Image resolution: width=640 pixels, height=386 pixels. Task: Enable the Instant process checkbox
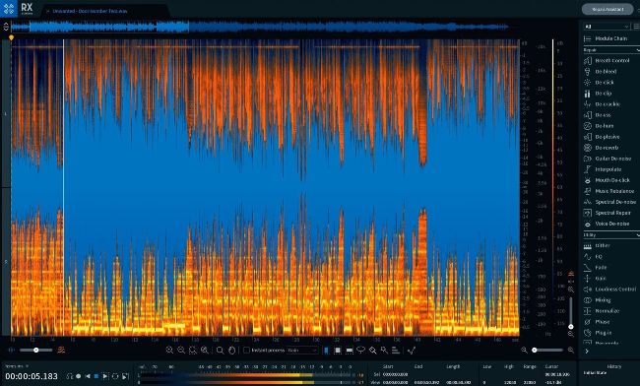click(x=246, y=351)
